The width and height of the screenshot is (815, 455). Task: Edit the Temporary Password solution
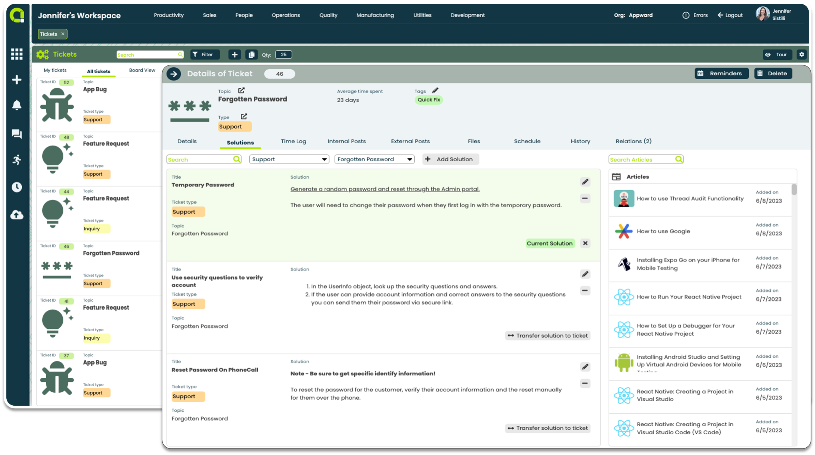point(585,182)
